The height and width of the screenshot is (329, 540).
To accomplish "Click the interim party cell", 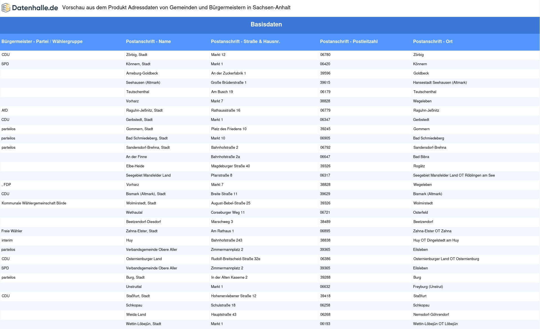I will 7,240.
